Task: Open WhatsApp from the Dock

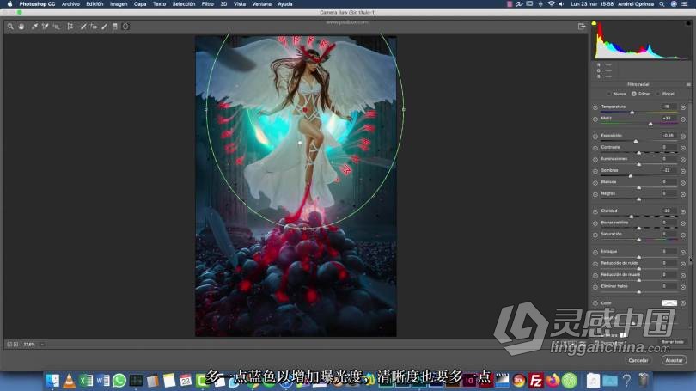Action: tap(119, 381)
